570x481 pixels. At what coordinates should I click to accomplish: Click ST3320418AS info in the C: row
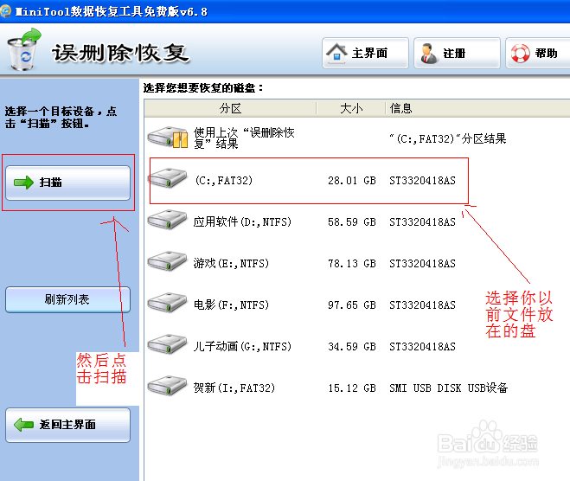tap(422, 181)
